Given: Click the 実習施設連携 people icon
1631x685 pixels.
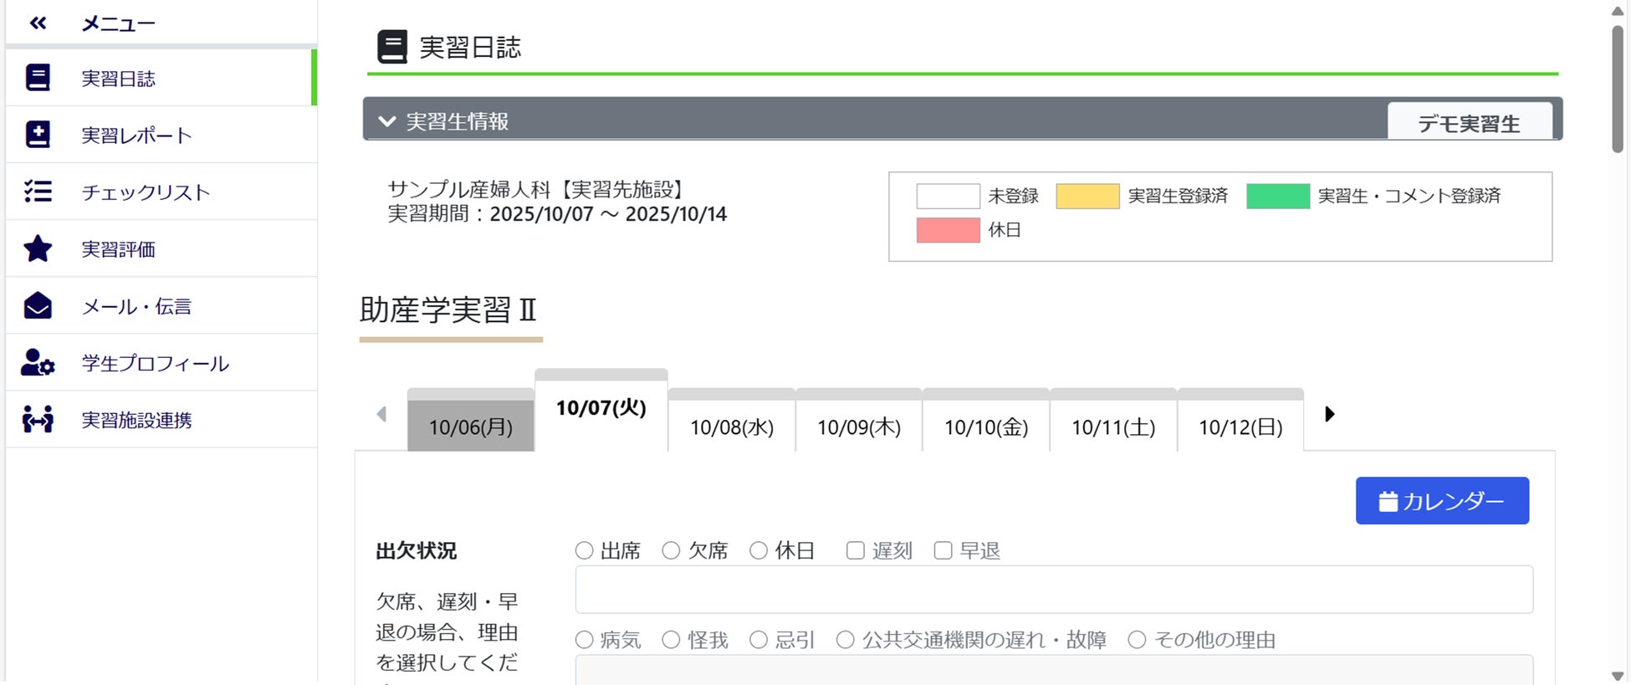Looking at the screenshot, I should 38,420.
